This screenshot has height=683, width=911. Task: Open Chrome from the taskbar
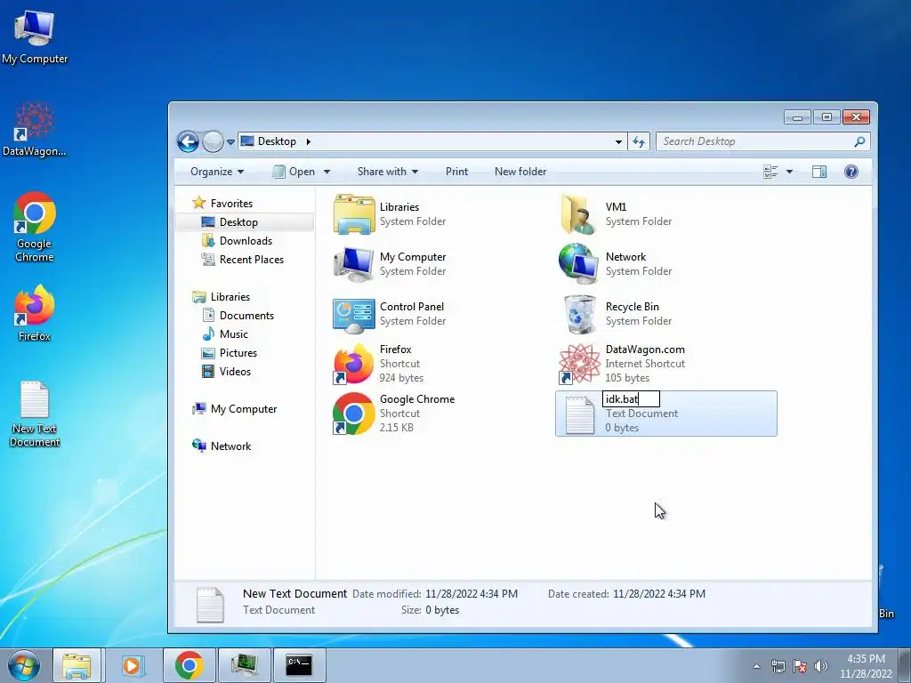point(189,665)
